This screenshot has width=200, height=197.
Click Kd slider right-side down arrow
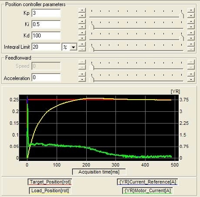click(191, 38)
